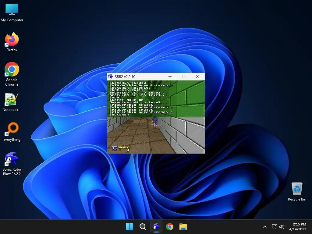Open the clock showing 2:15 PM
The image size is (312, 234).
click(x=298, y=227)
